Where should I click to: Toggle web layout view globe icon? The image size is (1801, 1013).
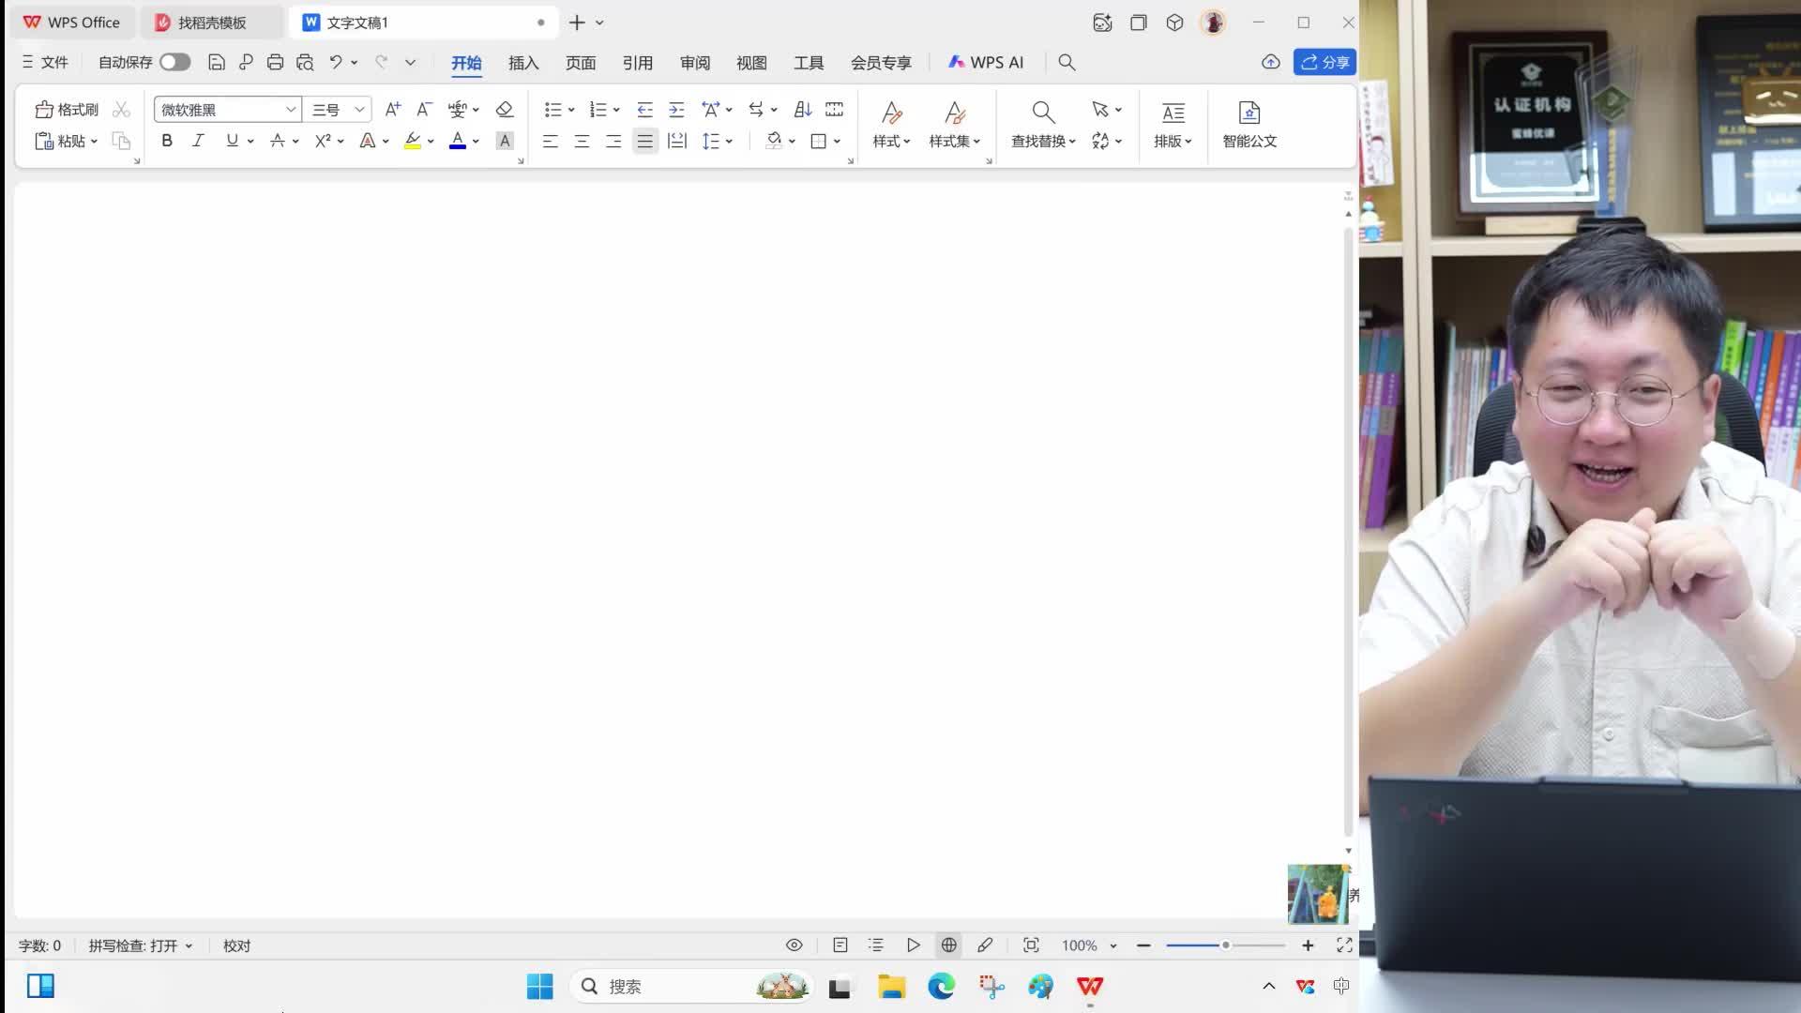(x=949, y=945)
